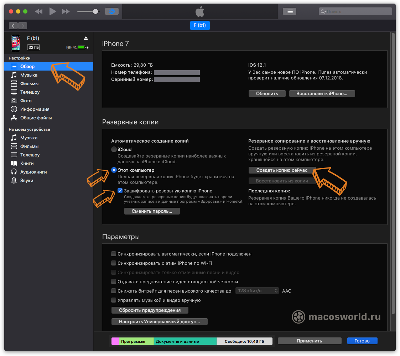Open Музыка under Настройки

click(49, 75)
